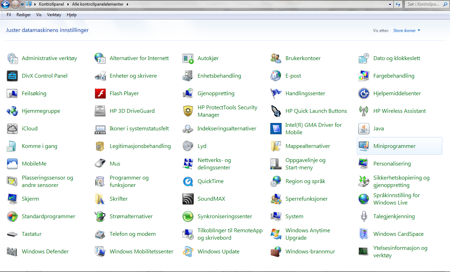Click Alle kontrollpanelelementer breadcrumb segment
This screenshot has width=450, height=272.
click(x=98, y=4)
